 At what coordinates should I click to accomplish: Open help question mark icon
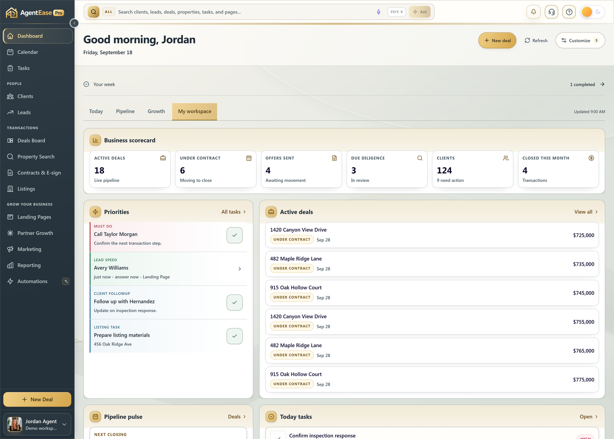coord(569,12)
